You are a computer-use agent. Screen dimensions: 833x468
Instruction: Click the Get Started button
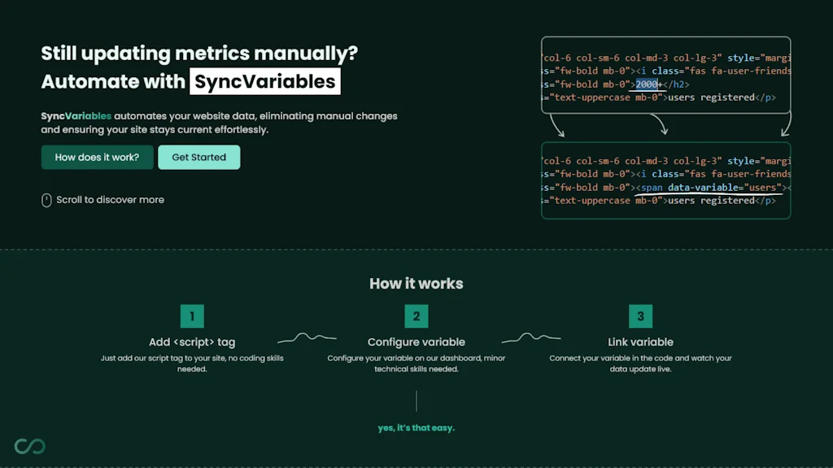[198, 157]
